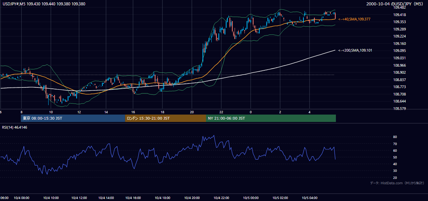
Task: Select the NY 21:00-06:00 JST session bar
Action: pyautogui.click(x=271, y=118)
